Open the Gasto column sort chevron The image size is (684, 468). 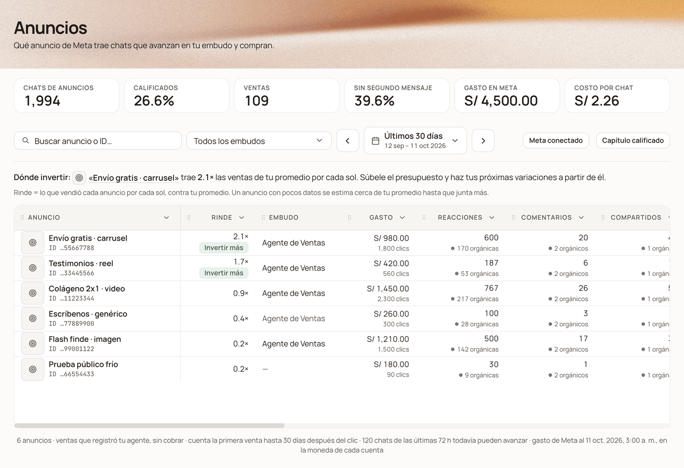coord(402,217)
